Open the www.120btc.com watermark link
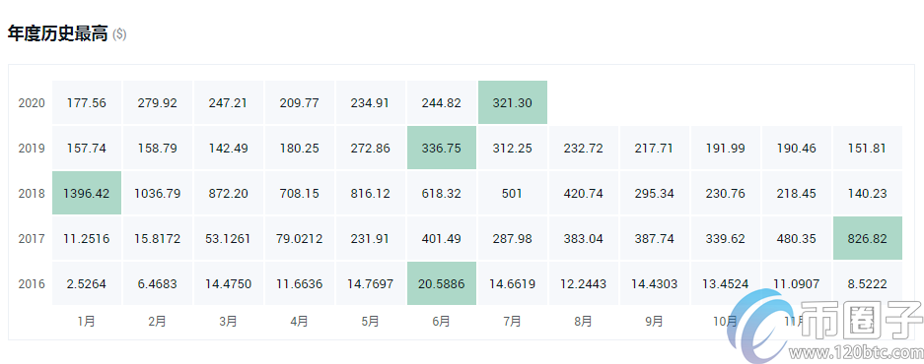 pos(856,352)
